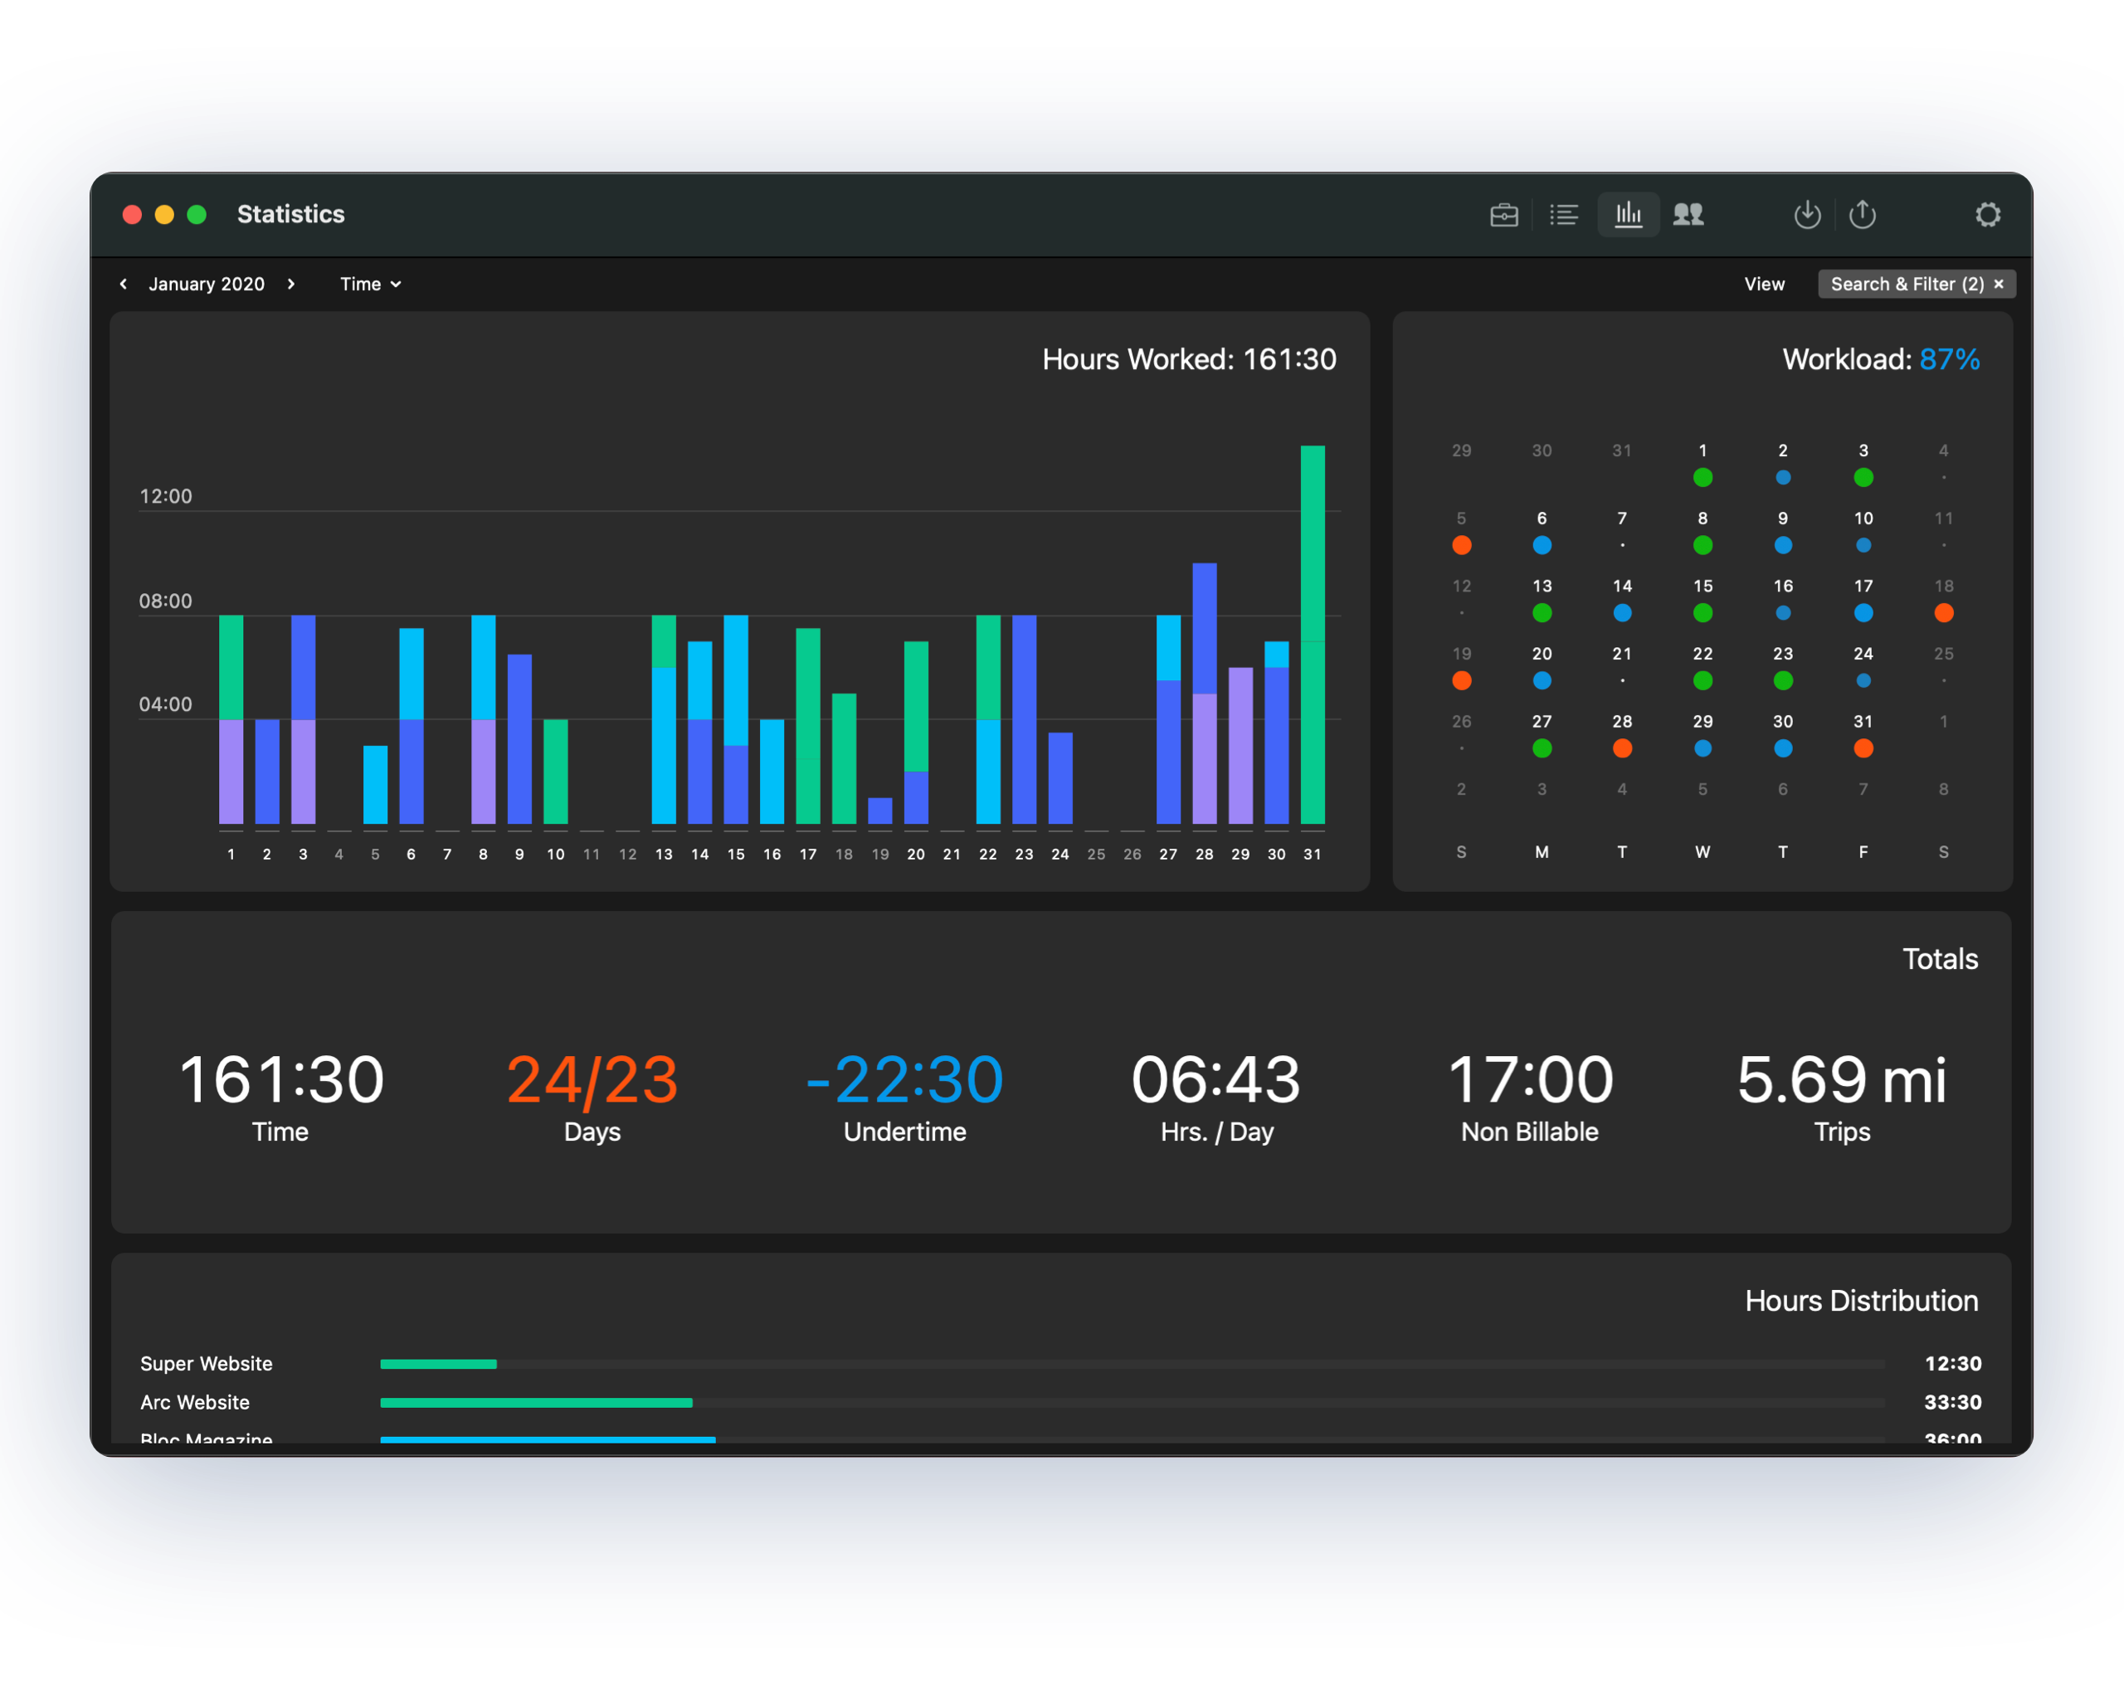Image resolution: width=2124 pixels, height=1699 pixels.
Task: Open the projects briefcase icon
Action: (1503, 215)
